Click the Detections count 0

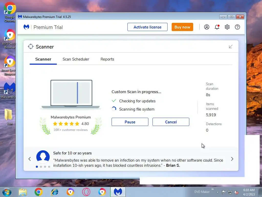207,130
